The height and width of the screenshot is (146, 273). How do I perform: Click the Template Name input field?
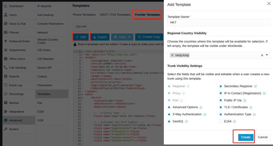(x=219, y=22)
